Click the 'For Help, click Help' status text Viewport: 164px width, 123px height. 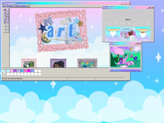(13, 79)
